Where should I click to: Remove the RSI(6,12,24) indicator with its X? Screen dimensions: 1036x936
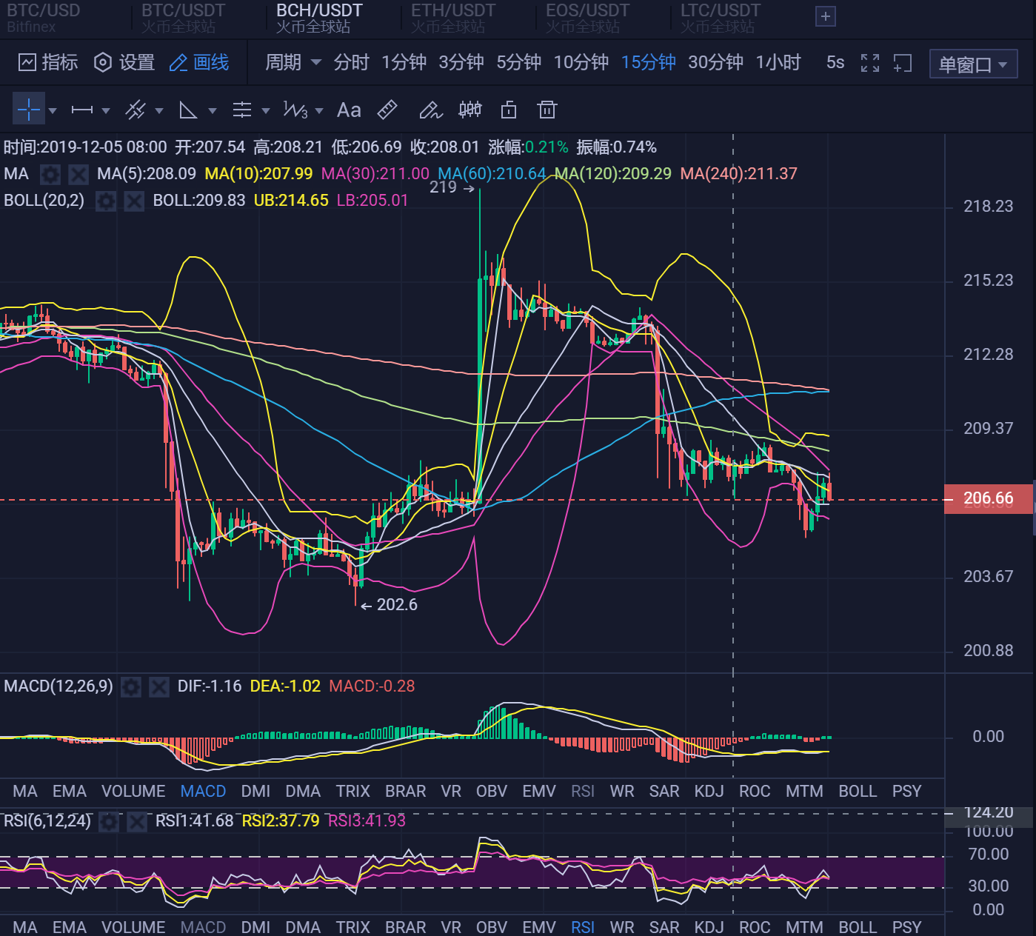click(137, 821)
